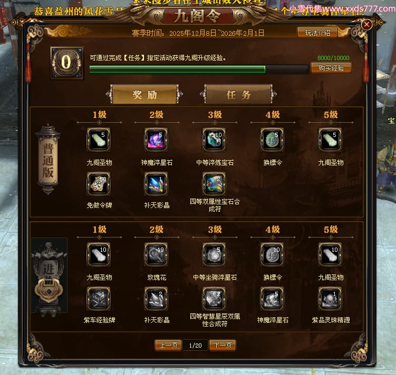Click the 中等淬炼宝石 reward icon
This screenshot has width=396, height=375.
[x=214, y=140]
